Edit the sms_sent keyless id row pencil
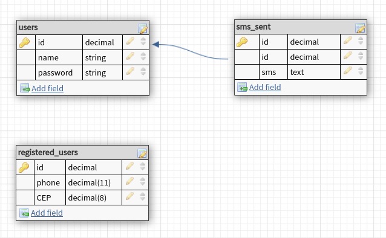This screenshot has height=238, width=386. point(348,56)
